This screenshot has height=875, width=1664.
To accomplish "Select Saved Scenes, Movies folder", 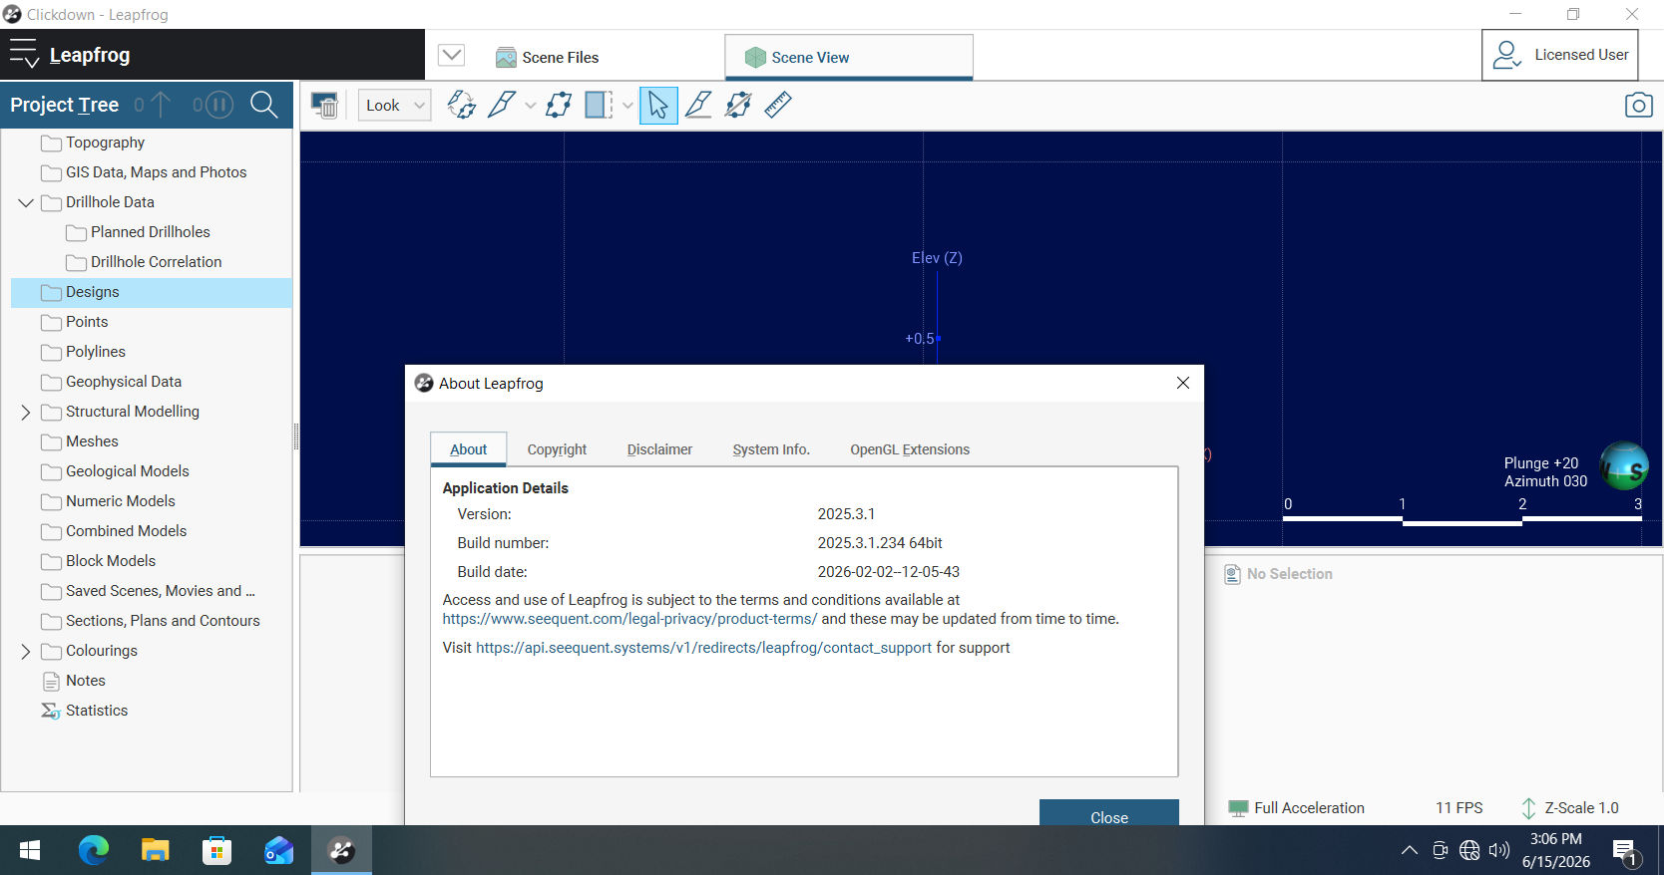I will (x=151, y=591).
